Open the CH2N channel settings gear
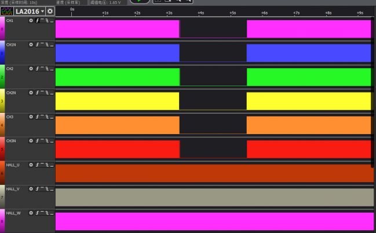The height and width of the screenshot is (233, 376). 31,93
